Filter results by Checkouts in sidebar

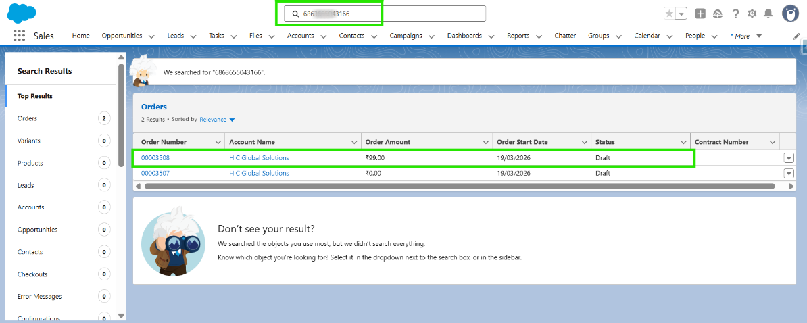point(62,274)
